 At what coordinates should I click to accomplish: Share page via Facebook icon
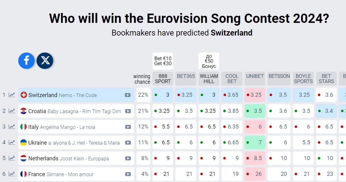[26, 61]
